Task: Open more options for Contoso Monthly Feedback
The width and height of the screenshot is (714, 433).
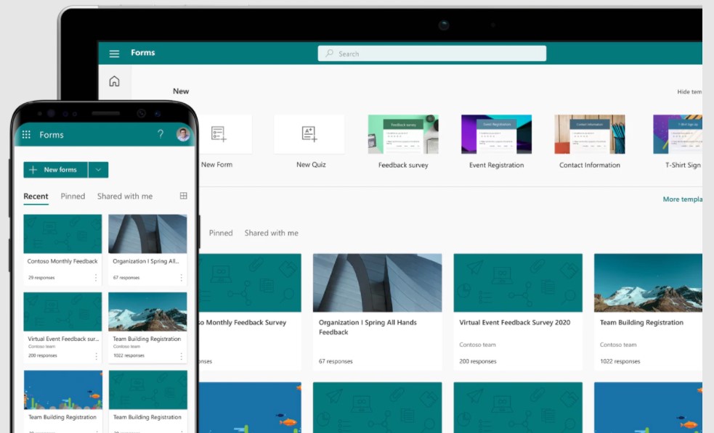Action: (96, 278)
